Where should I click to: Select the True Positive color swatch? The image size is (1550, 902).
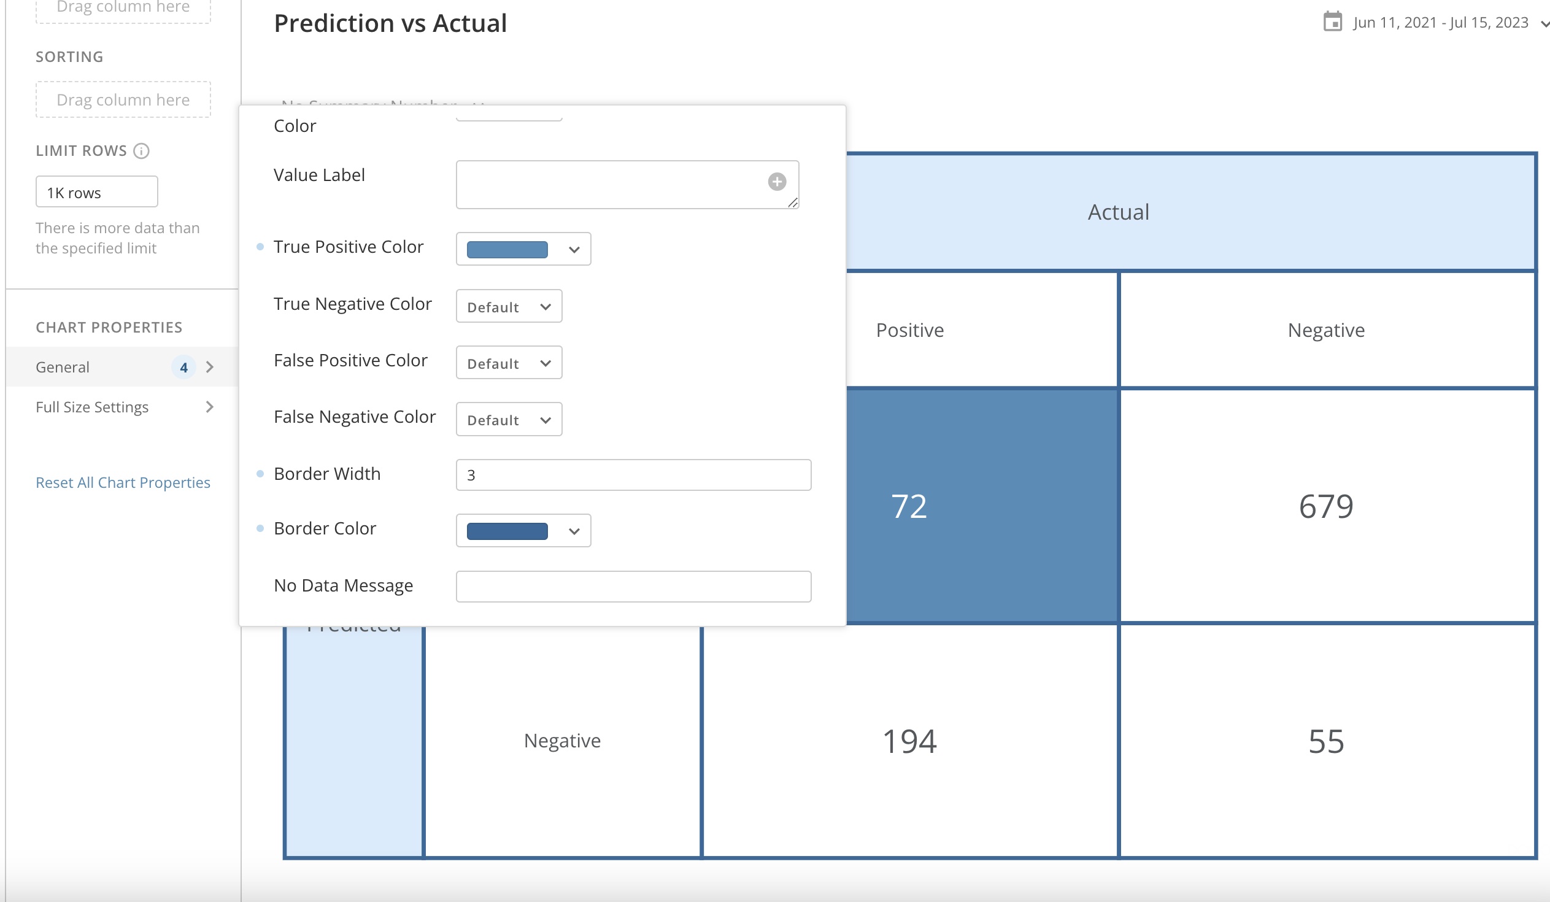[x=507, y=249]
